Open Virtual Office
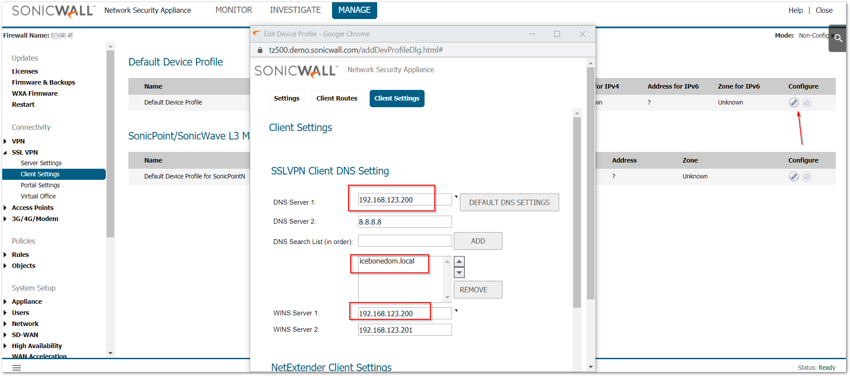 point(38,196)
